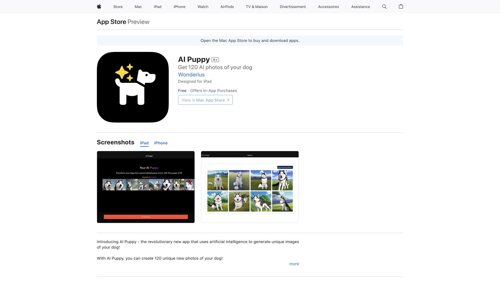The width and height of the screenshot is (500, 281).
Task: Click the Apple logo in the navigation bar
Action: [99, 7]
